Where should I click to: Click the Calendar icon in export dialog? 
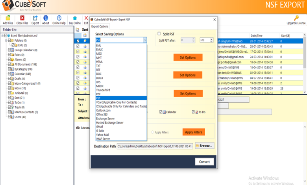tap(164, 112)
